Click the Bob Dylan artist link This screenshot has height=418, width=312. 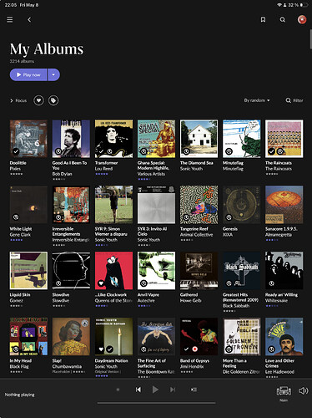click(x=62, y=174)
